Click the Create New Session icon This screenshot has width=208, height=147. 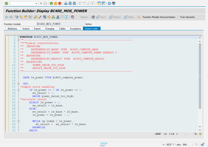99,3
